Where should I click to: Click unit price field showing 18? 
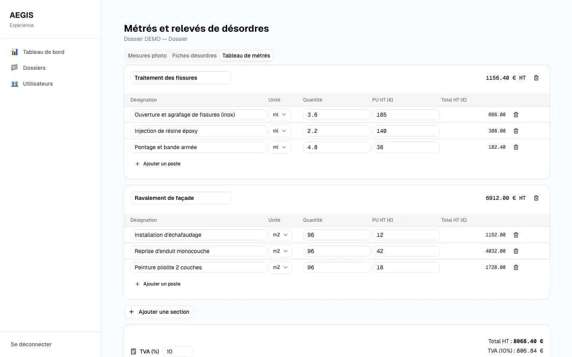[406, 267]
